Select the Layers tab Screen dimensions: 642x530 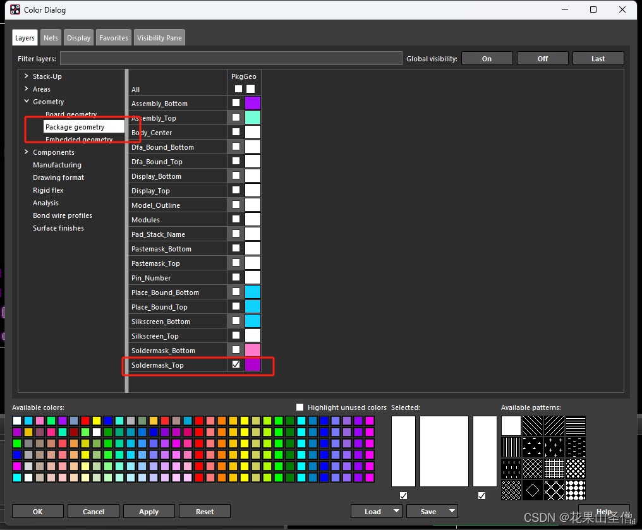pyautogui.click(x=25, y=38)
